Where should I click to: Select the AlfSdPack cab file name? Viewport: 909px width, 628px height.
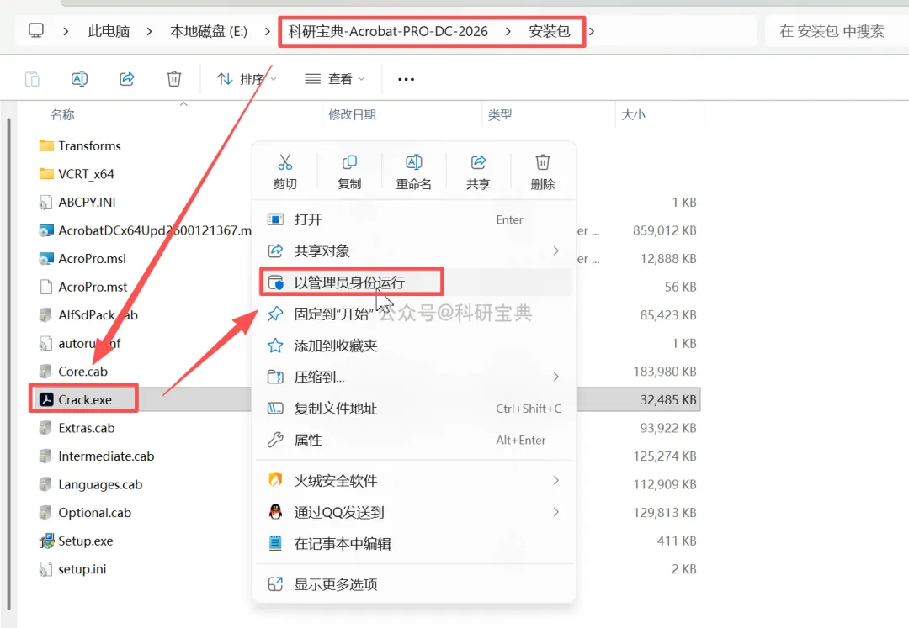98,315
